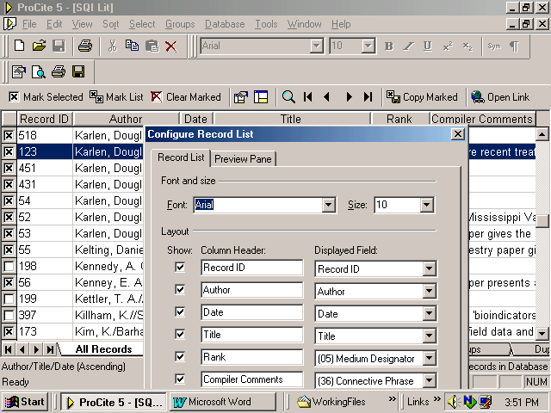Open the toolbar Arial font dropdown
The height and width of the screenshot is (413, 551).
pos(317,46)
